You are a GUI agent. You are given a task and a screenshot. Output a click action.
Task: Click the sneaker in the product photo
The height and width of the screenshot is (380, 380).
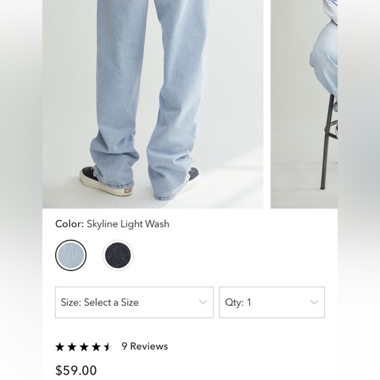pos(107,181)
